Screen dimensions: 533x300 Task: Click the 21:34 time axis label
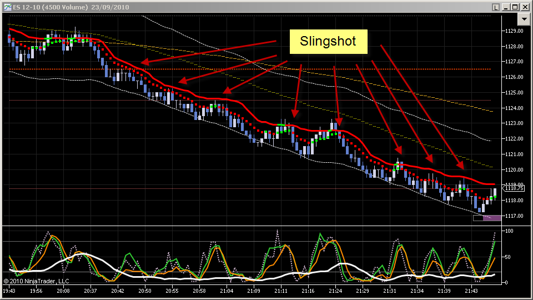(417, 291)
